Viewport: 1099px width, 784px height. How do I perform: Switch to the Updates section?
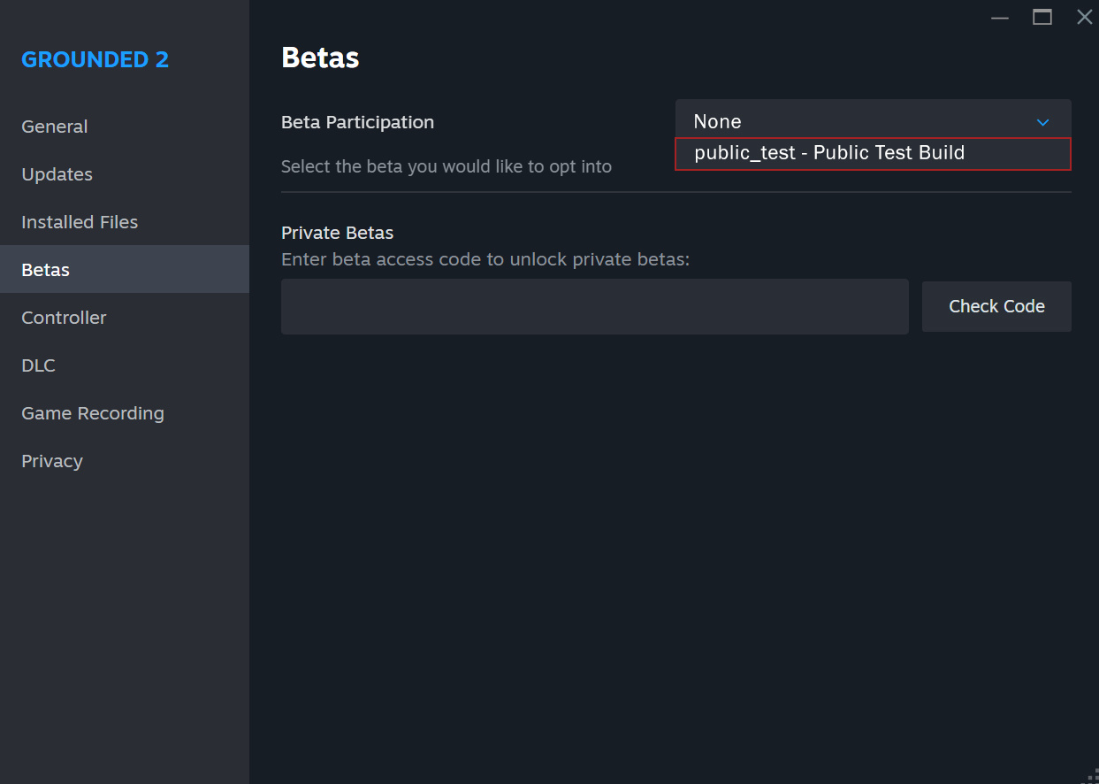[57, 174]
